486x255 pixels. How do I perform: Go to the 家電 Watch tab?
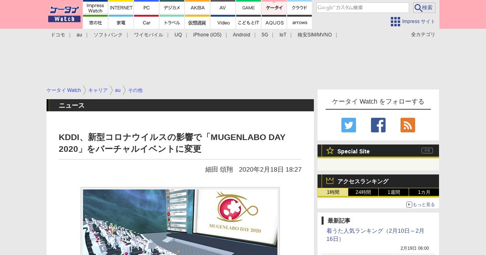121,22
